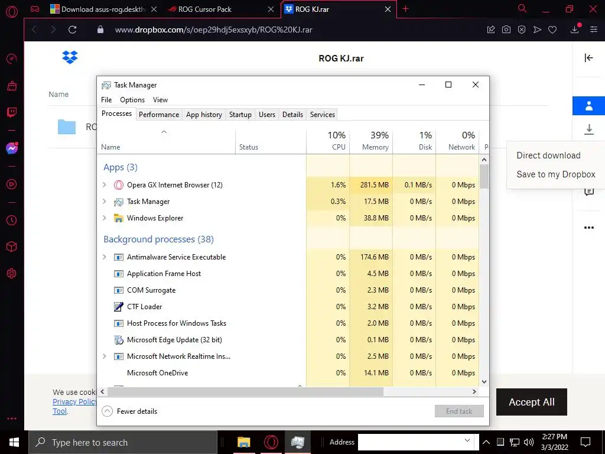Select the CTF Loader process

click(x=288, y=307)
